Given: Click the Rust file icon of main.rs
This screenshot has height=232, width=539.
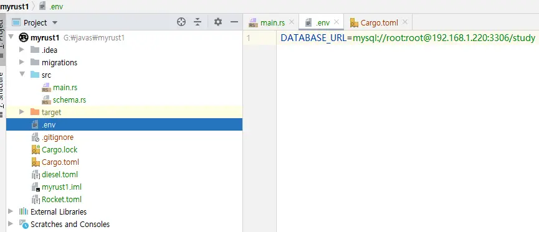Looking at the screenshot, I should coord(46,87).
